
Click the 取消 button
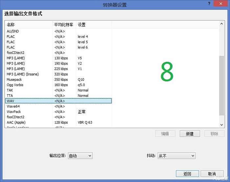click(212, 174)
